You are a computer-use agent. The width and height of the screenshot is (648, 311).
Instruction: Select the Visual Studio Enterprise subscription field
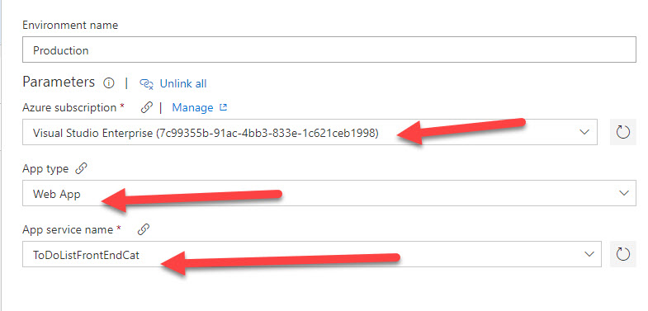[310, 132]
